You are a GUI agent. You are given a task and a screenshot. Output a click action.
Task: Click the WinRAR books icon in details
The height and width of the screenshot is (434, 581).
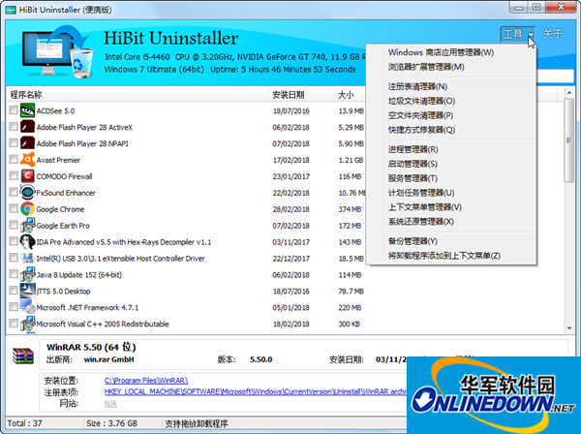[23, 356]
